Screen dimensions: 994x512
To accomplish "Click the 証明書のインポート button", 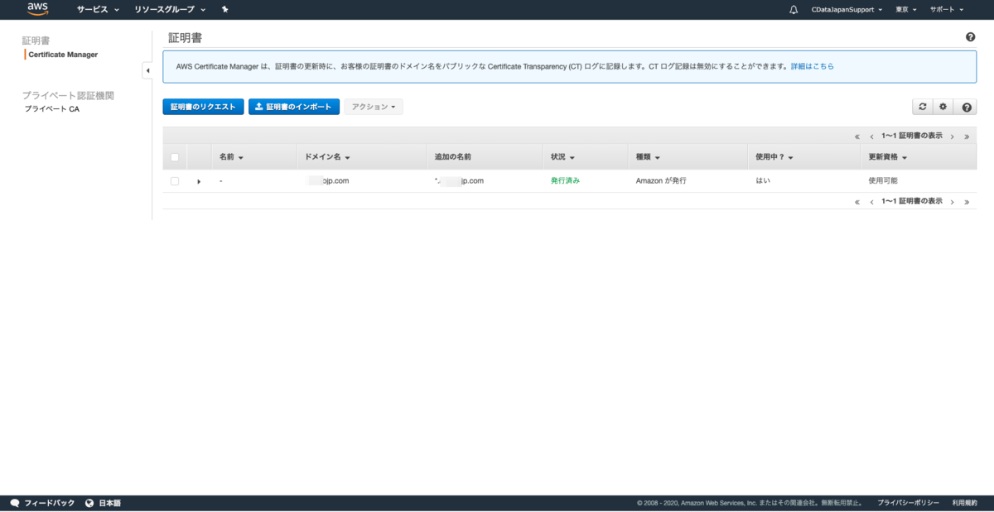I will pyautogui.click(x=294, y=107).
